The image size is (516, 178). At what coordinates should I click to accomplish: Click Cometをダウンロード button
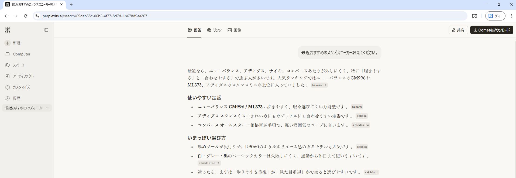(491, 30)
